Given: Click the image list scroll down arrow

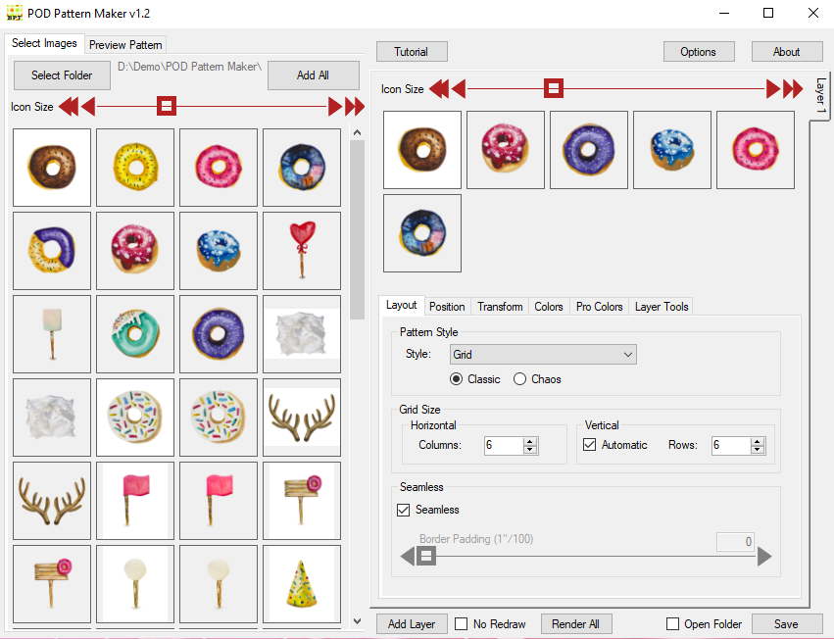Looking at the screenshot, I should [358, 621].
